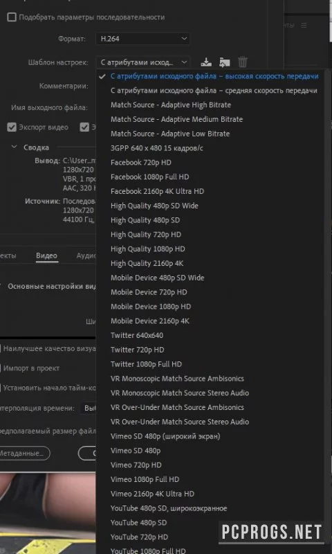Toggle the Наилучшее качество визуализации checkbox
Screen dimensions: 332x554
[x=1, y=349]
